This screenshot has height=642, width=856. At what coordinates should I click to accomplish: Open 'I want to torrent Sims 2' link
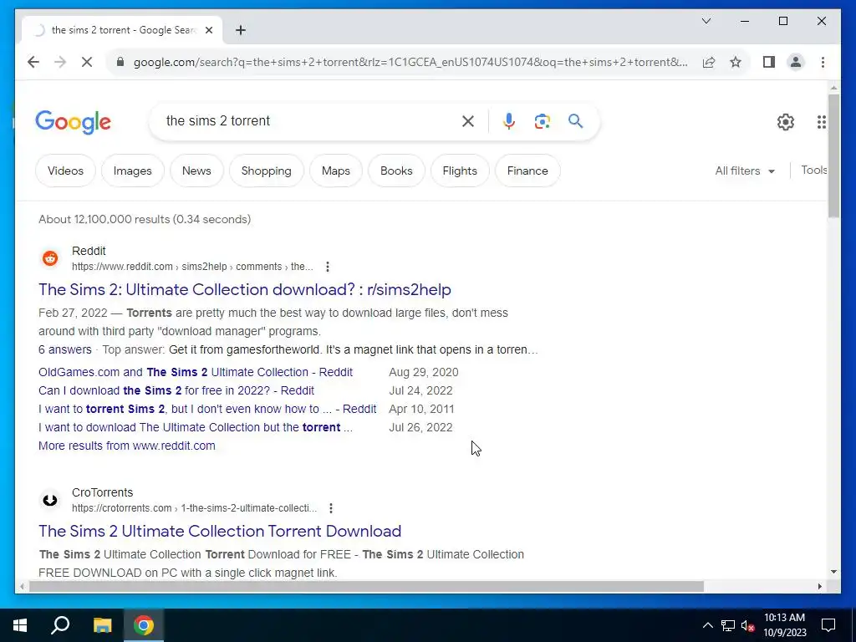point(207,410)
